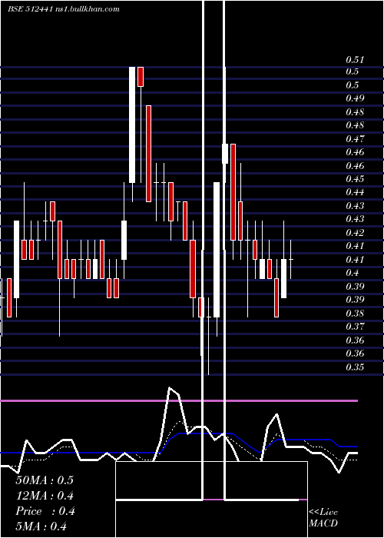Click the 0.47 price axis label
The image size is (384, 538).
(x=355, y=139)
